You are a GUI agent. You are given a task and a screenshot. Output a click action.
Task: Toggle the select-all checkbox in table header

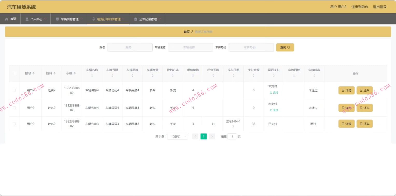coord(15,73)
